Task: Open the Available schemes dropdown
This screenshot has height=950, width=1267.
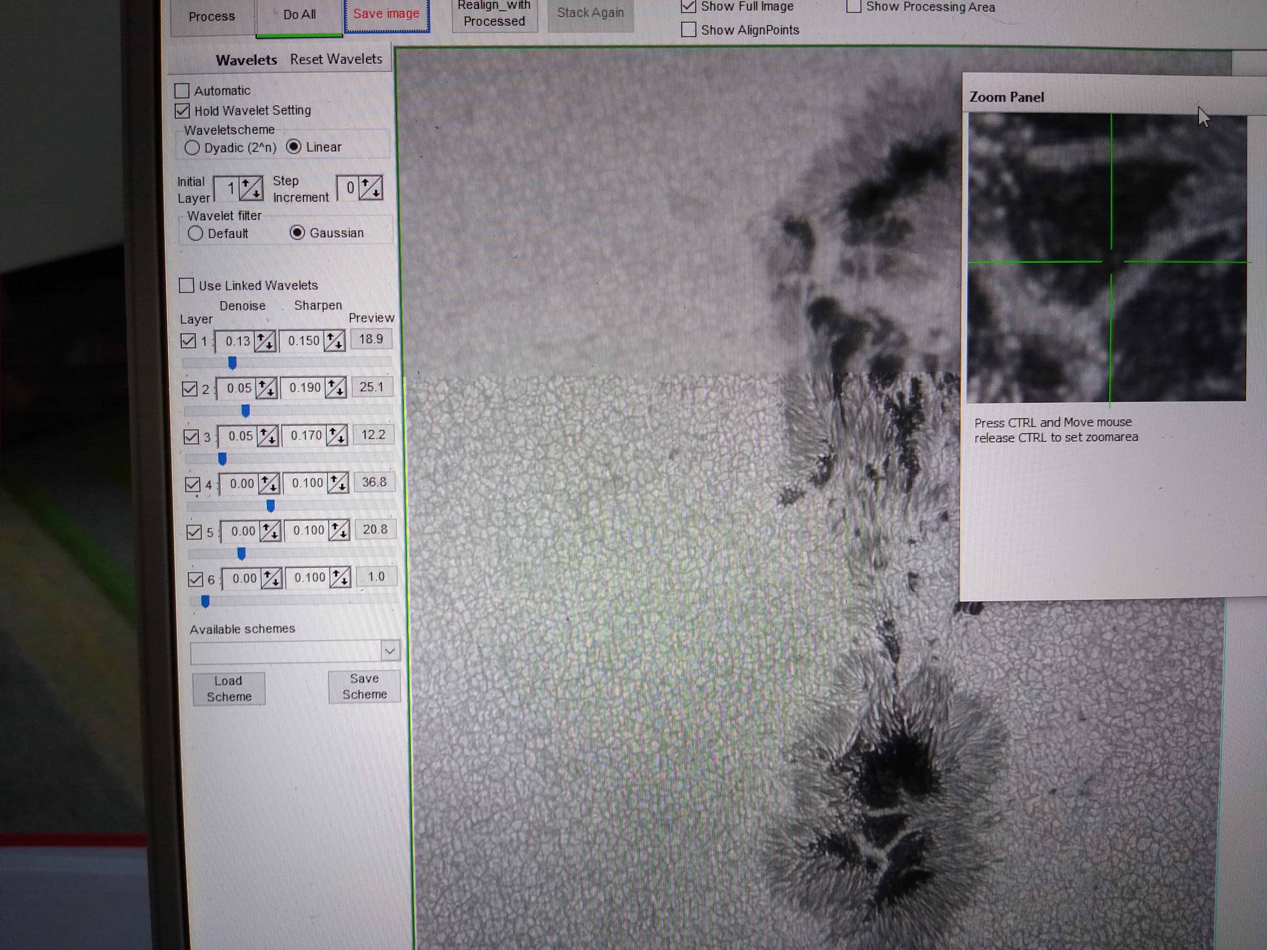Action: (390, 651)
